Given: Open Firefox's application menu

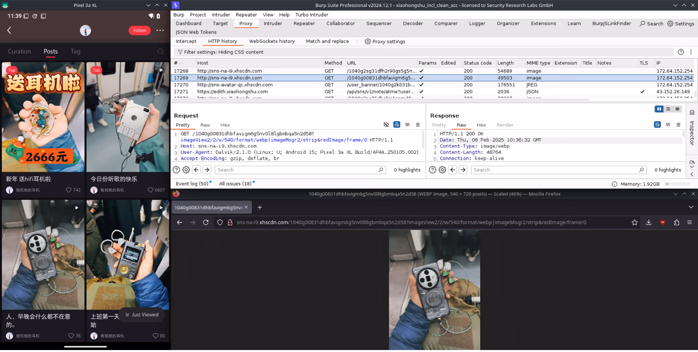Looking at the screenshot, I should [689, 222].
